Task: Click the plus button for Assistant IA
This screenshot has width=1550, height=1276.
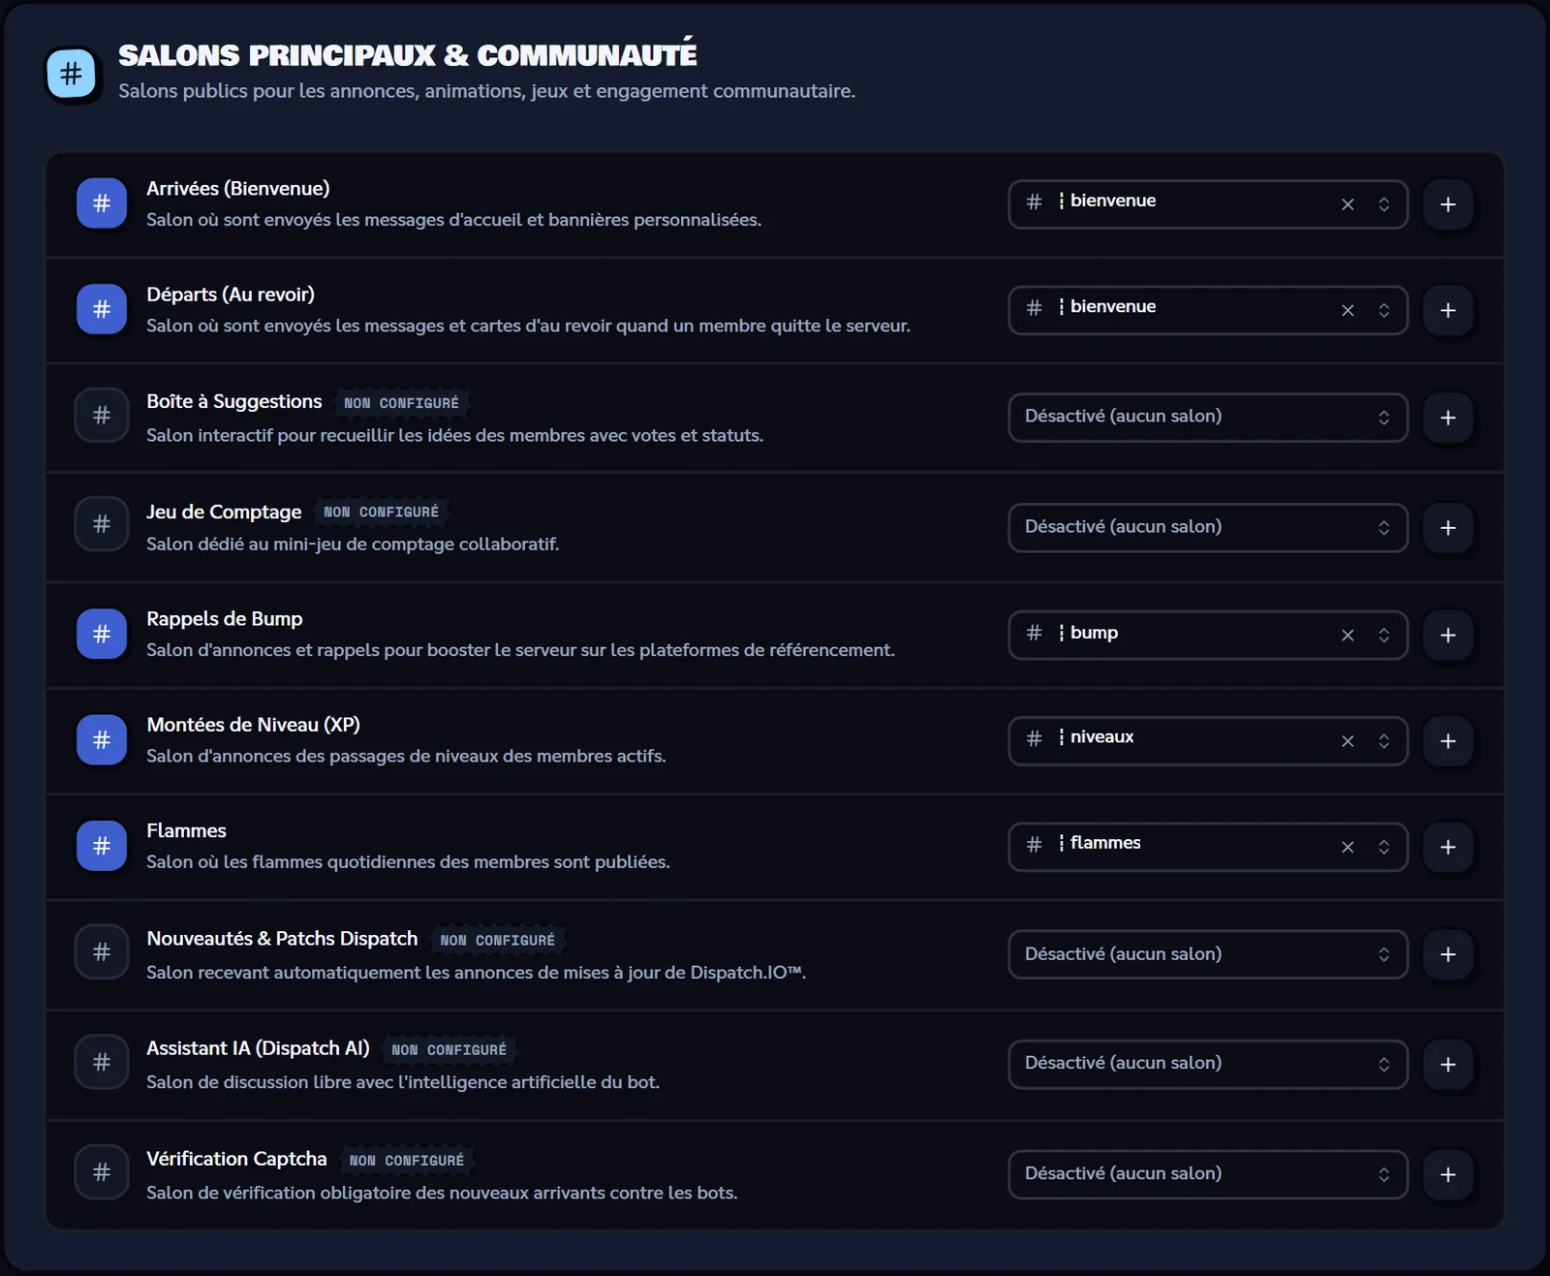Action: pyautogui.click(x=1448, y=1065)
